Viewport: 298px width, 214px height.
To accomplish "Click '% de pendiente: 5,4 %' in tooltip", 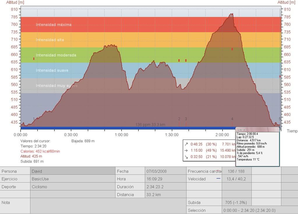I will click(x=250, y=153).
